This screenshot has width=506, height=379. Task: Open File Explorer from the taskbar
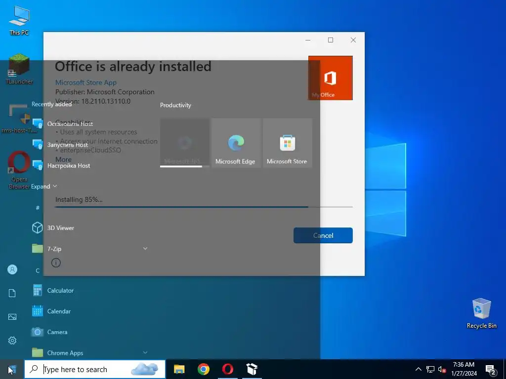tap(179, 369)
